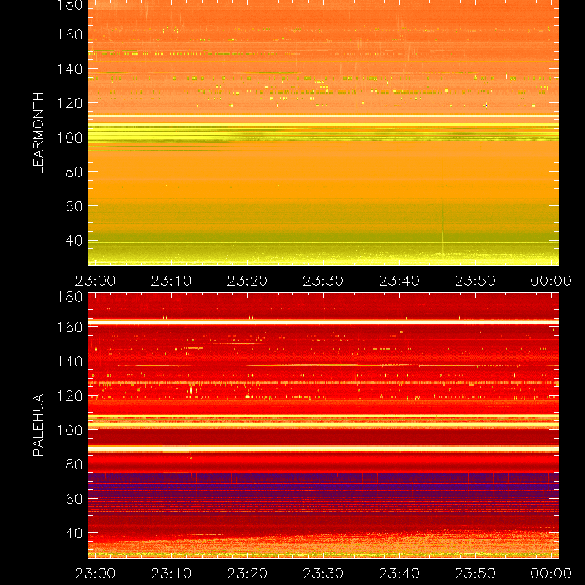This screenshot has height=585, width=585.
Task: Click the 140 tick label on Palehua plot
Action: pos(69,361)
